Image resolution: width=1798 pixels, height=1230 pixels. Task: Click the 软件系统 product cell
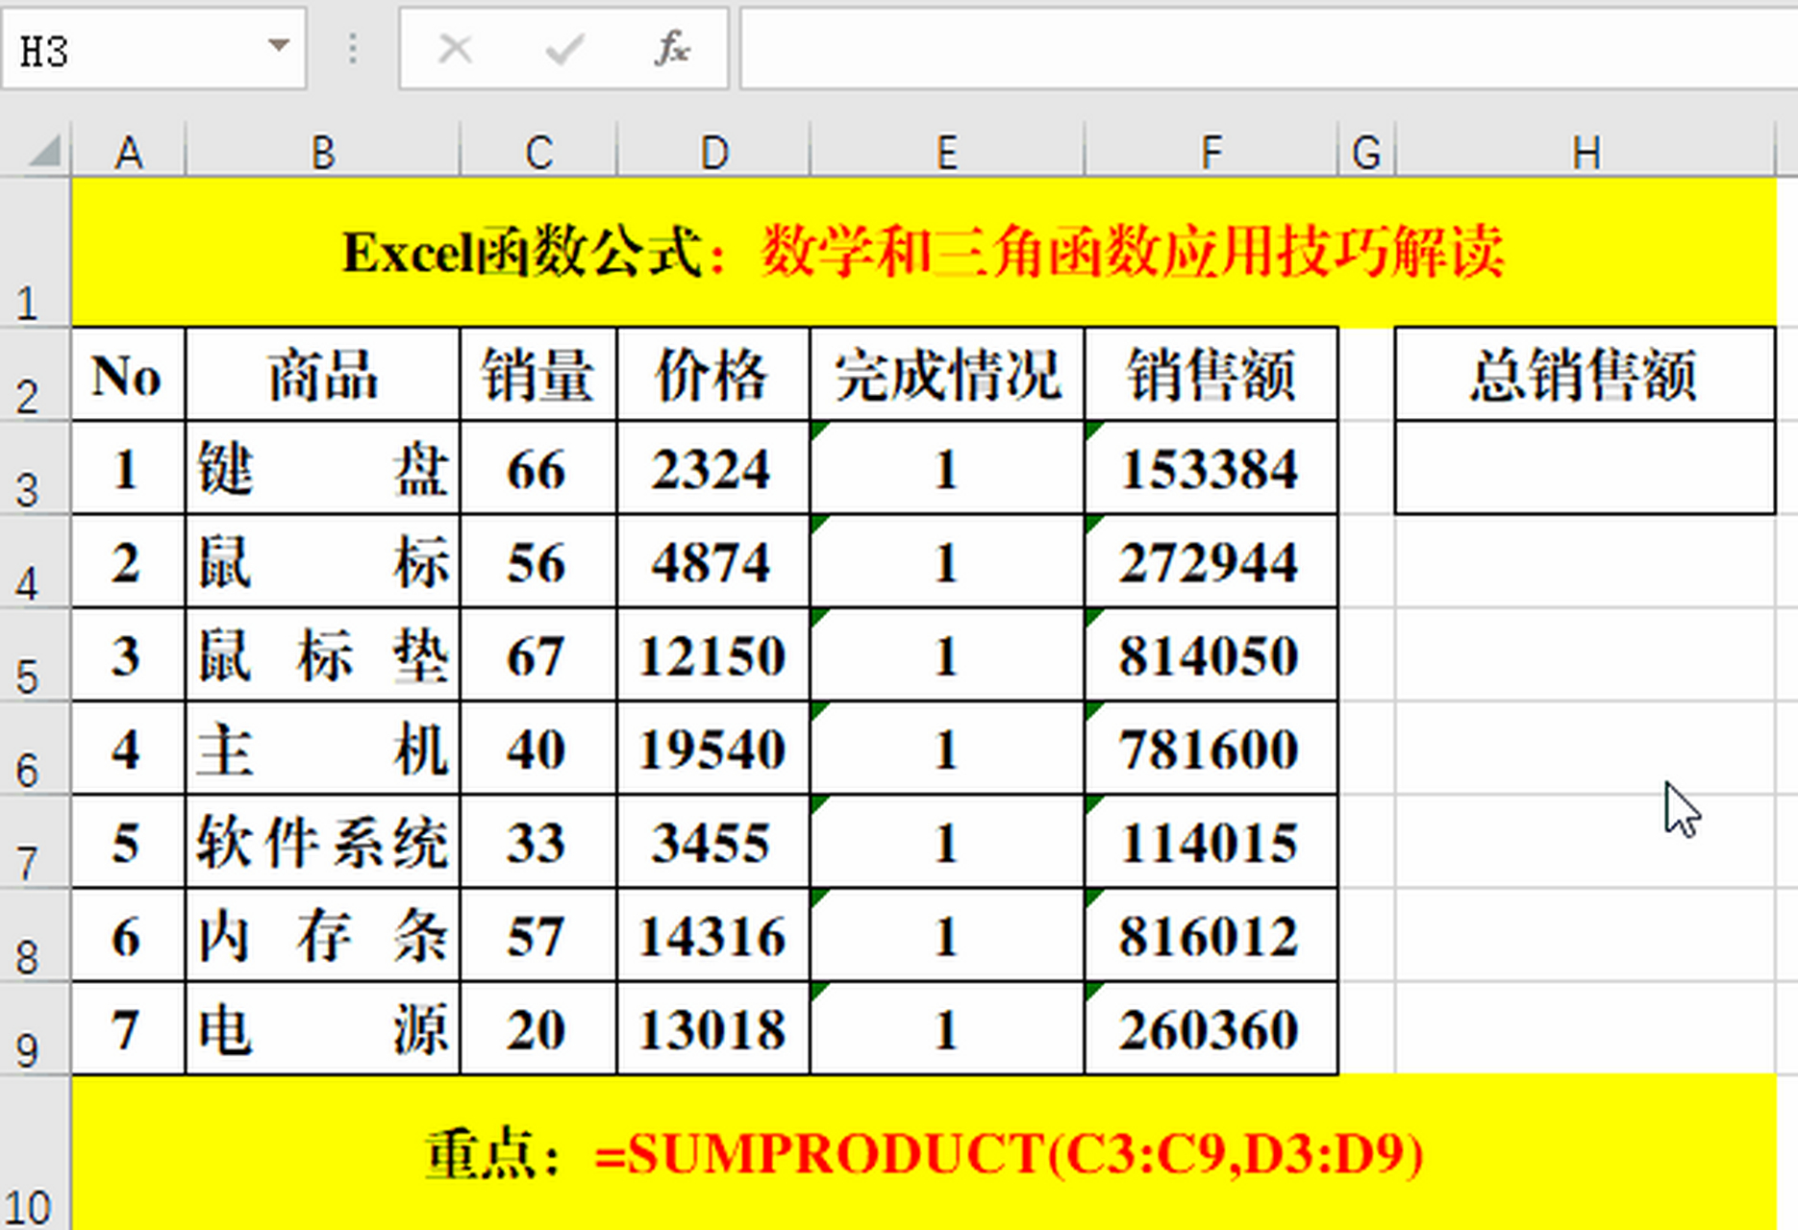pyautogui.click(x=322, y=842)
